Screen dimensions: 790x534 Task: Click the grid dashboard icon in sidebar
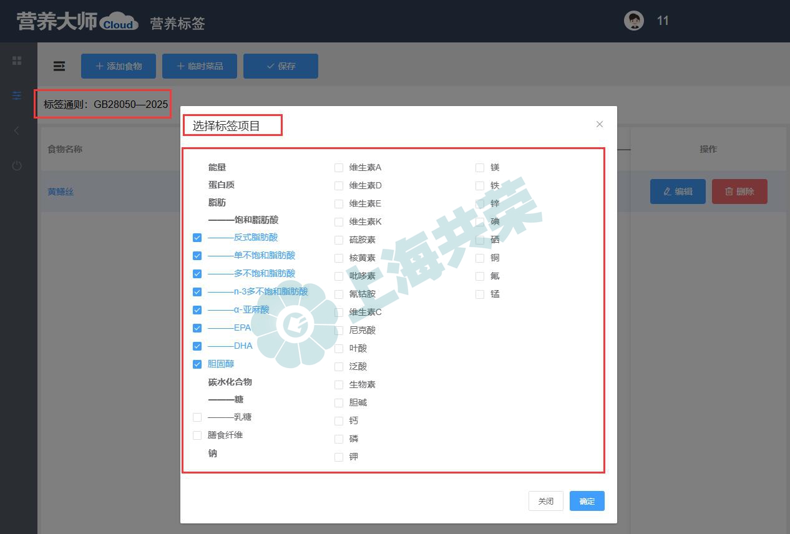17,61
